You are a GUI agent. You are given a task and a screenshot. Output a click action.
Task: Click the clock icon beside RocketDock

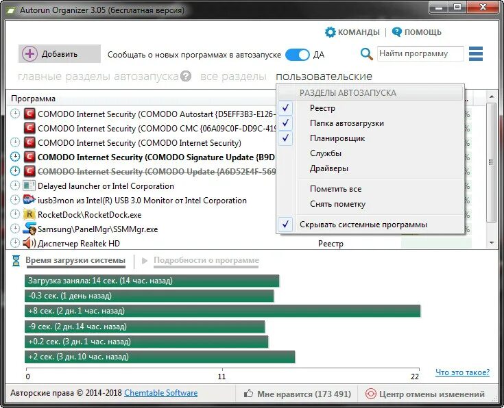[x=15, y=214]
